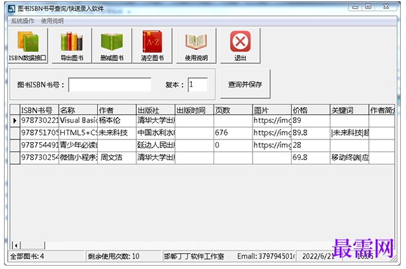Focus the 复本 copies input field

[198, 85]
